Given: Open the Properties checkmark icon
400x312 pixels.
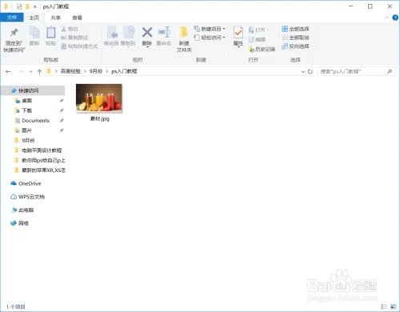Looking at the screenshot, I should coord(238,33).
